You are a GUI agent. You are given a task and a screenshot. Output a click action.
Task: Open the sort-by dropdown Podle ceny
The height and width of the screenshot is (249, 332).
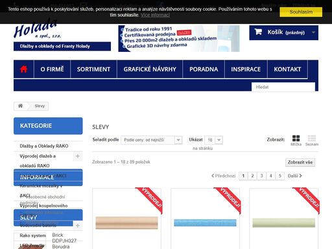point(152,140)
